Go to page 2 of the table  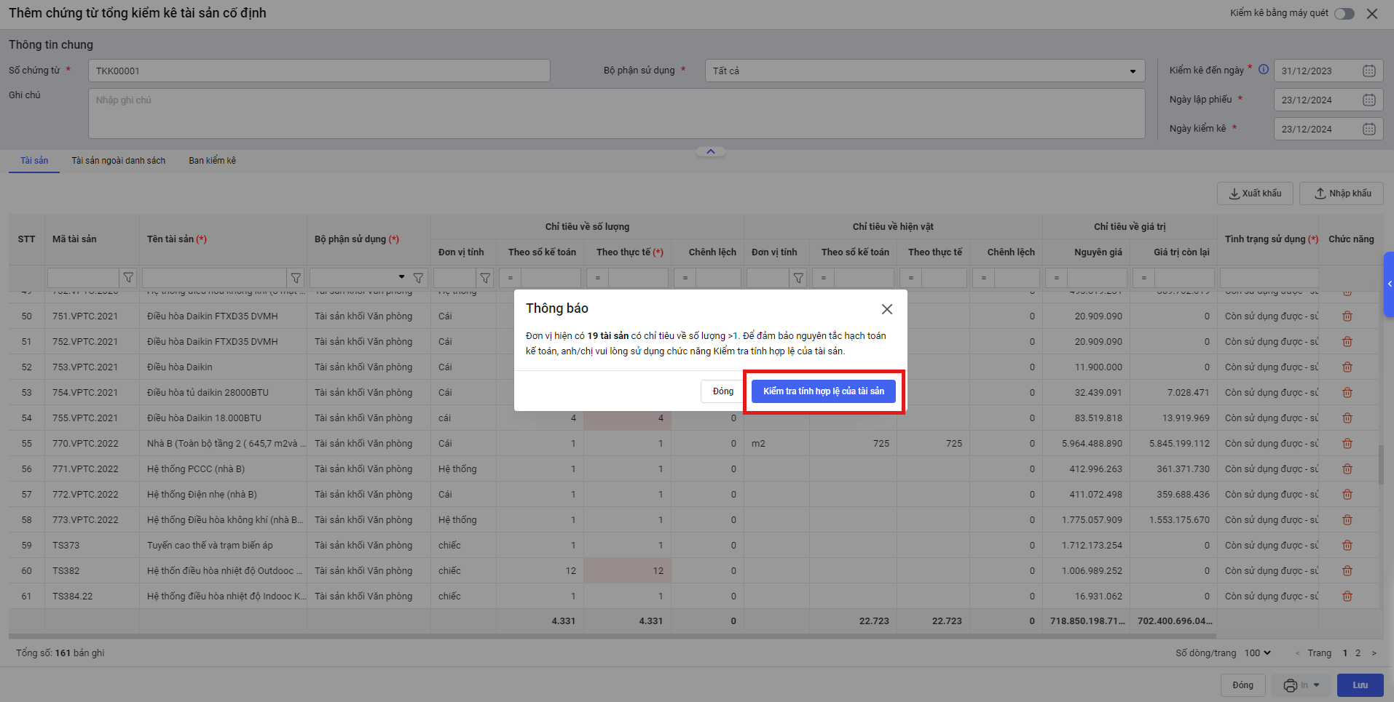click(1358, 653)
